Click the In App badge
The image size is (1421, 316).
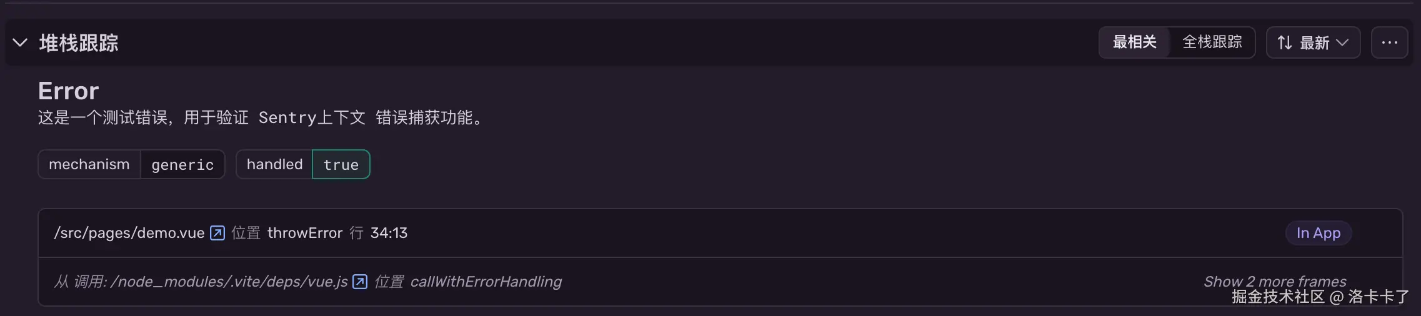(1318, 233)
